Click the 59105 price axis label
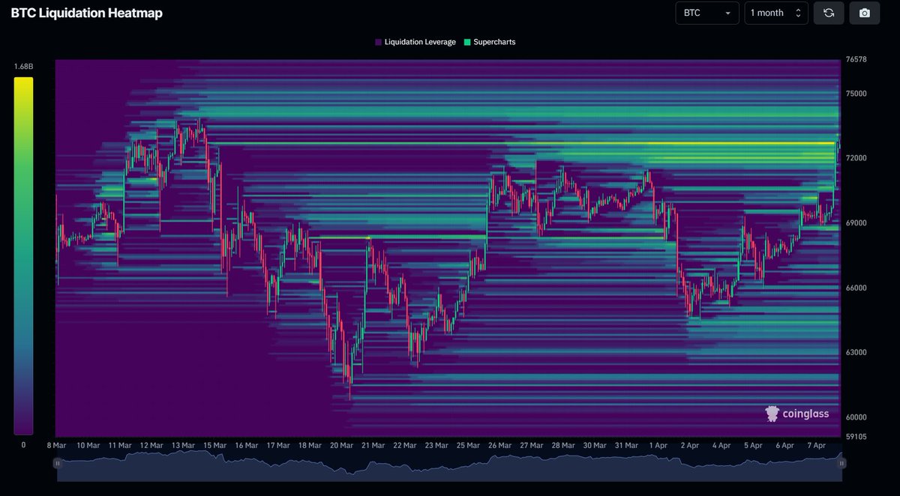Image resolution: width=900 pixels, height=496 pixels. pos(856,436)
